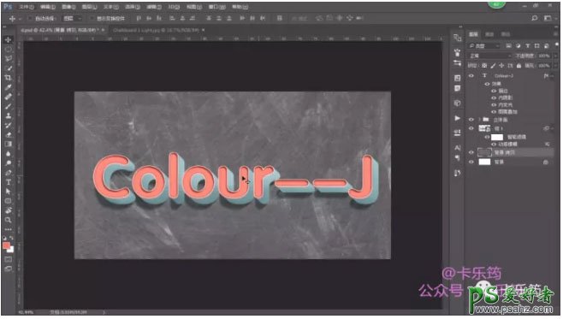Image resolution: width=563 pixels, height=319 pixels.
Task: Enable the Auto-Select checkbox in options bar
Action: tap(30, 18)
